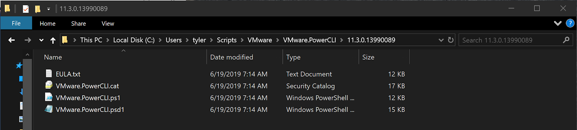Select the EULA.txt file

68,74
